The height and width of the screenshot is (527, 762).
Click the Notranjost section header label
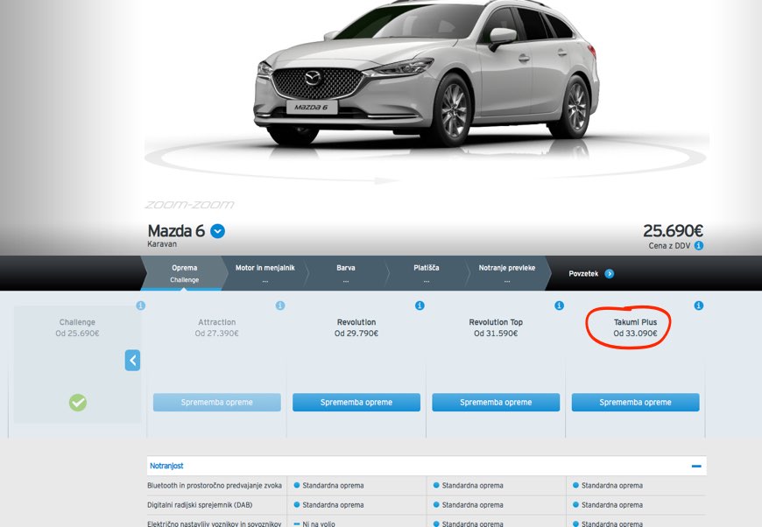coord(166,466)
